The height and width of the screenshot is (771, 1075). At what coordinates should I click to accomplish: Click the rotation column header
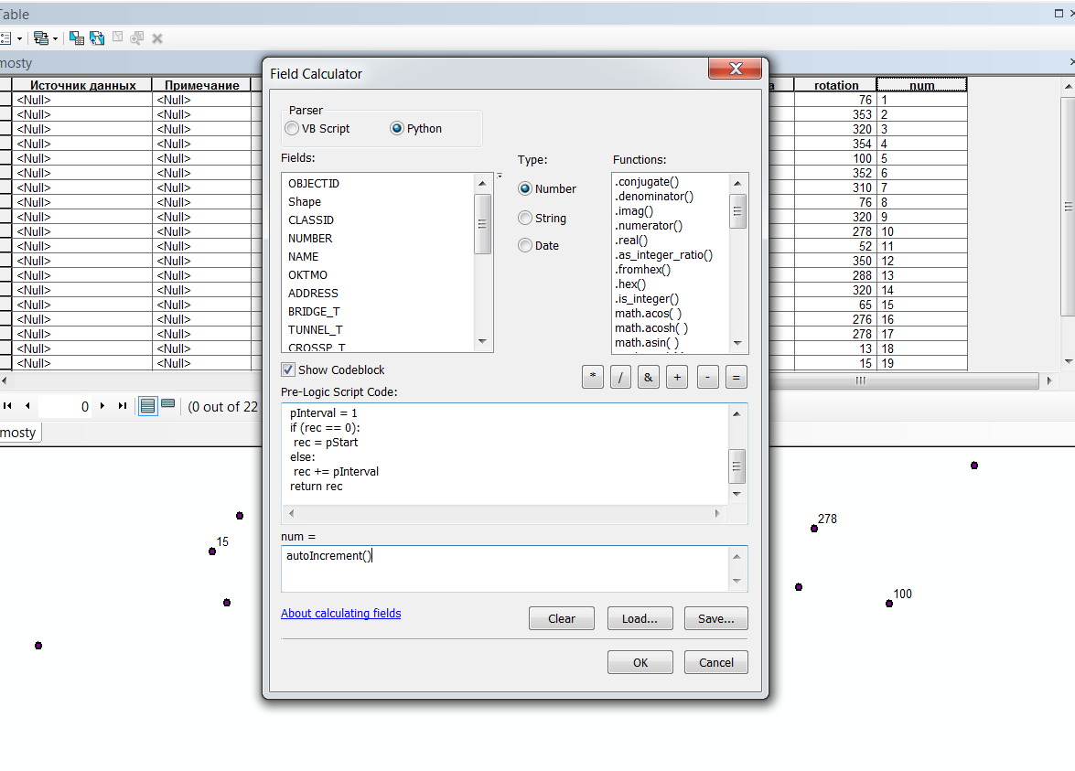click(835, 85)
